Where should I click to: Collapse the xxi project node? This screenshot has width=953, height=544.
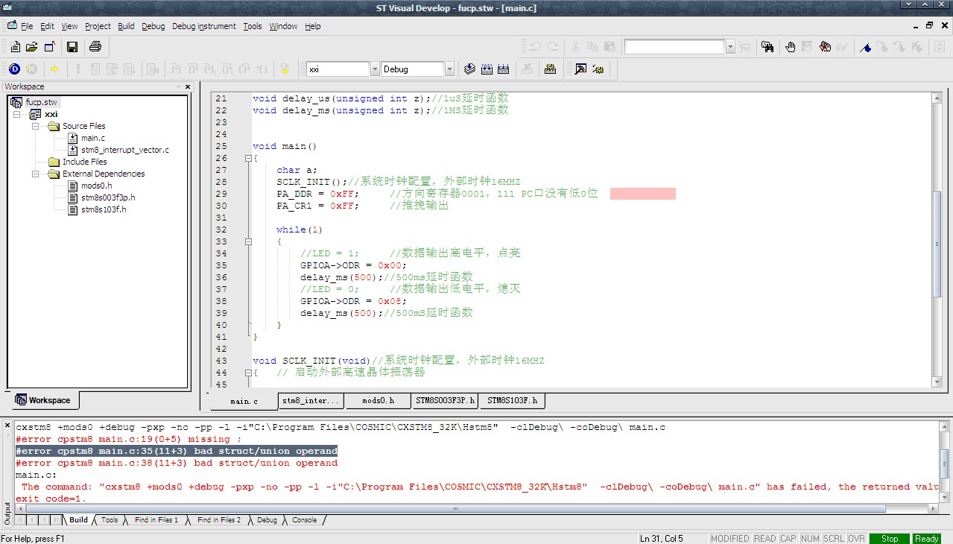tap(16, 114)
